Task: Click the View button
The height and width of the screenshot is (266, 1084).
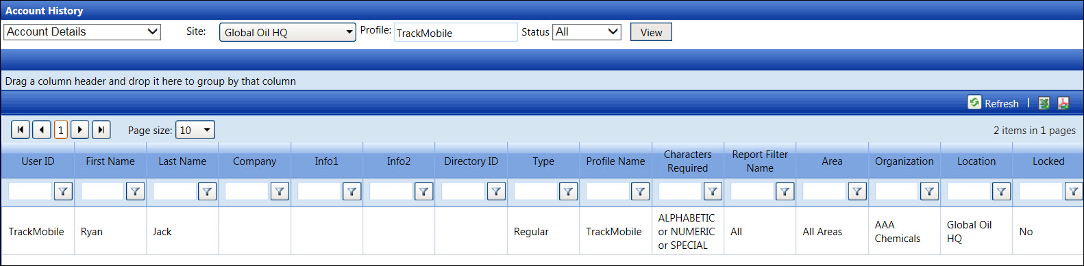Action: [651, 32]
